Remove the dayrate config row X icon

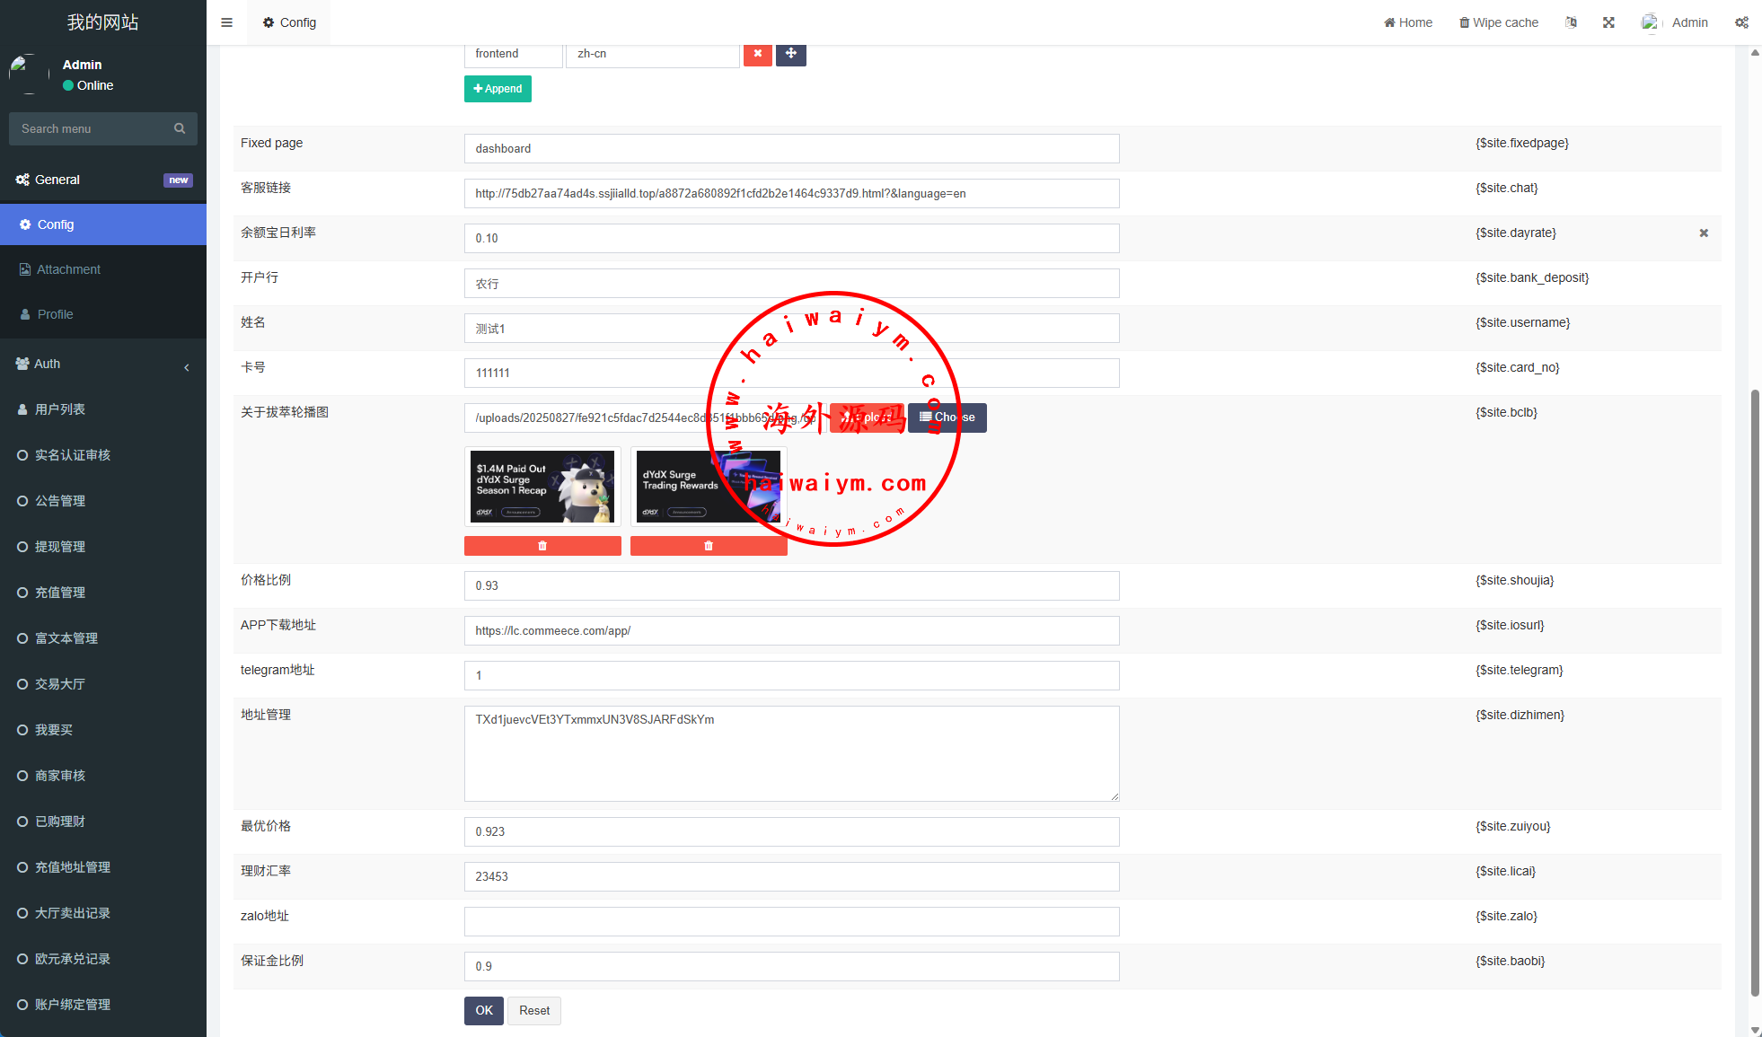pos(1704,233)
